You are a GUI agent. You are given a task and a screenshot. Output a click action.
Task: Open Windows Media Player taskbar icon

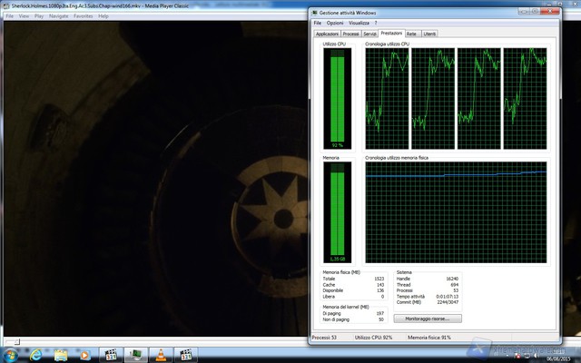pyautogui.click(x=84, y=354)
